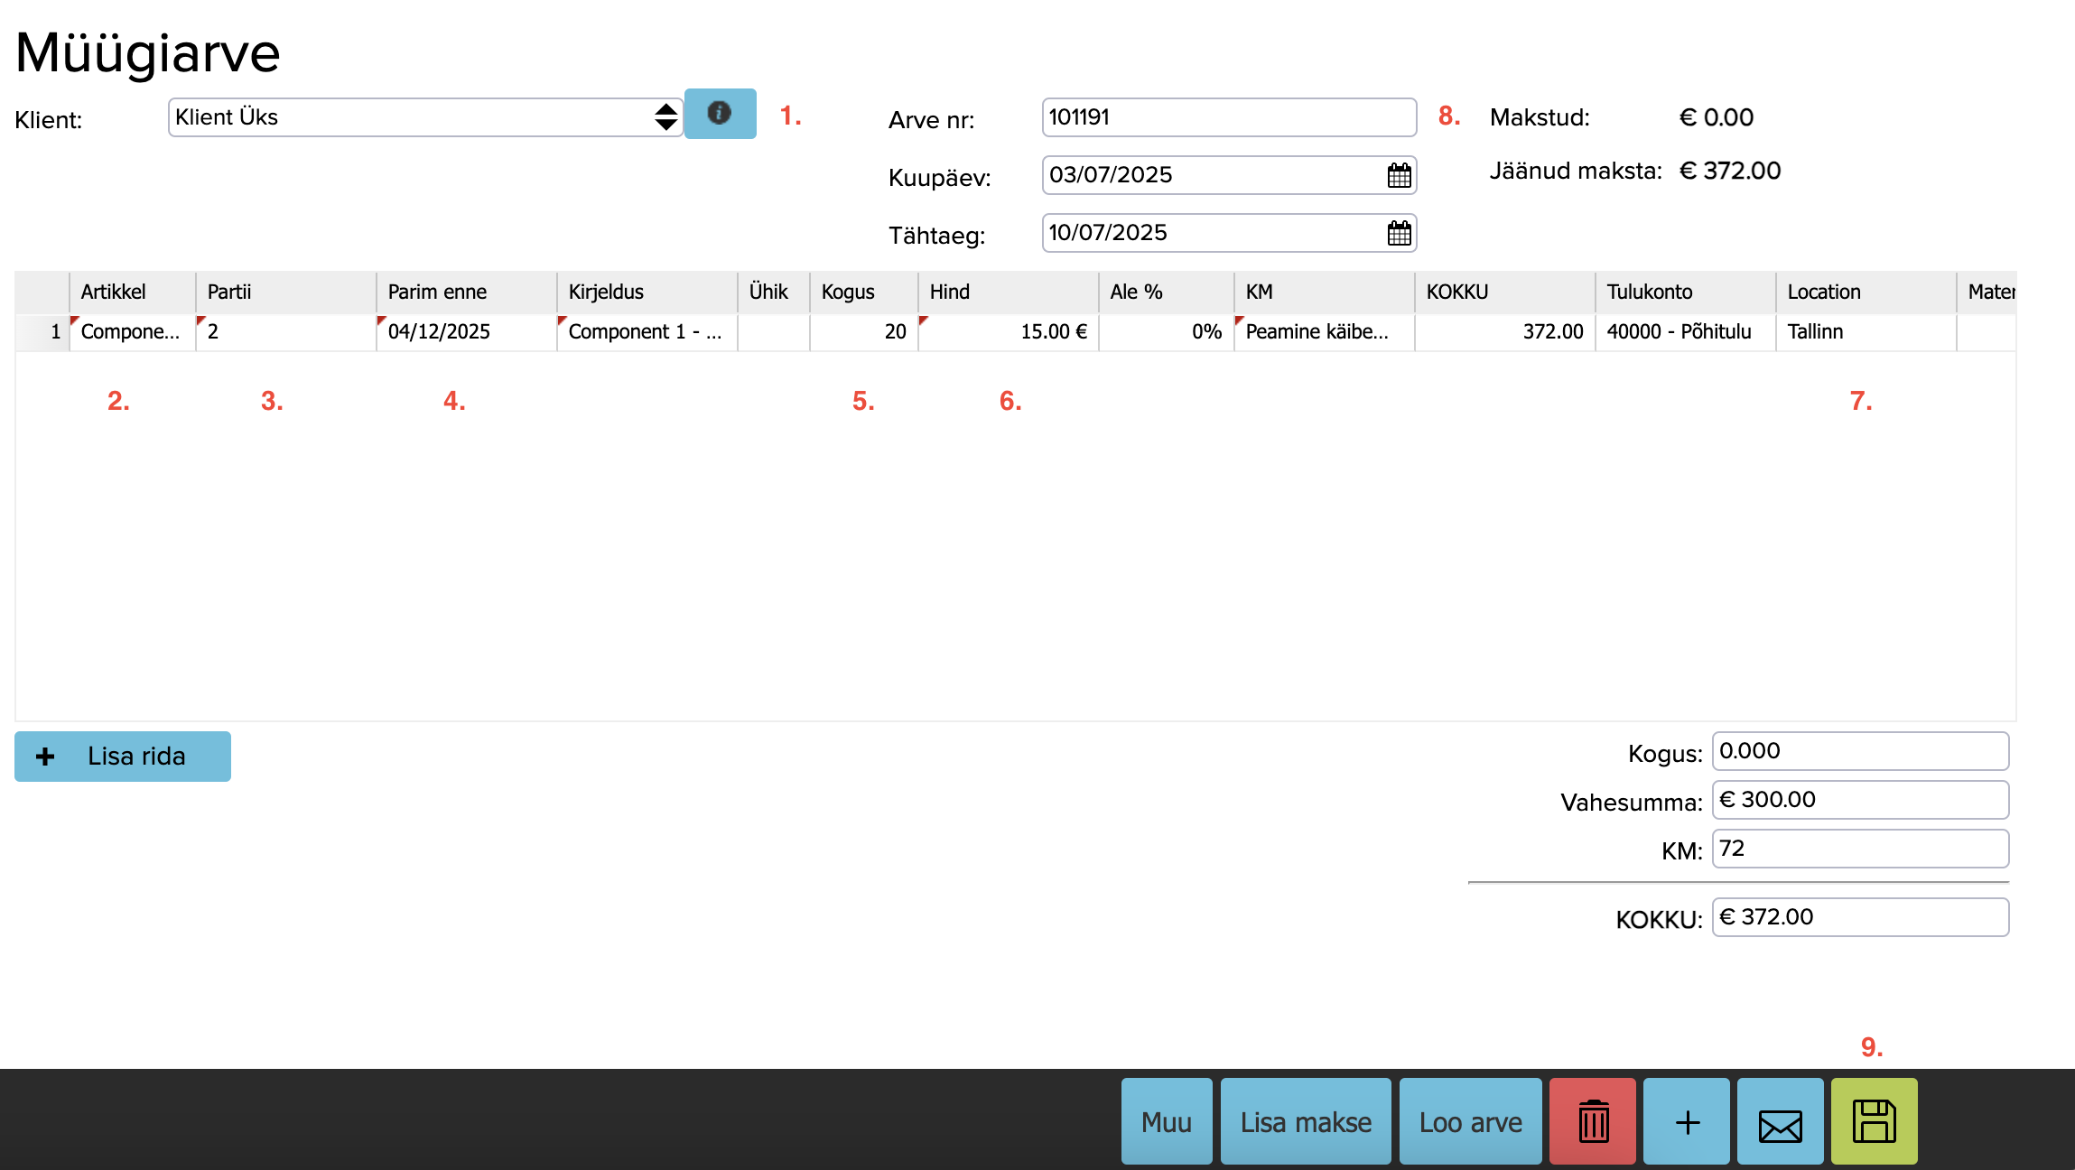Open the Klient dropdown selector arrows

665,117
